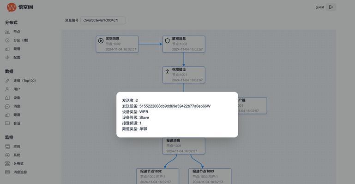The image size is (355, 184).
Task: Click the 设备类型: WEB line
Action: point(135,112)
